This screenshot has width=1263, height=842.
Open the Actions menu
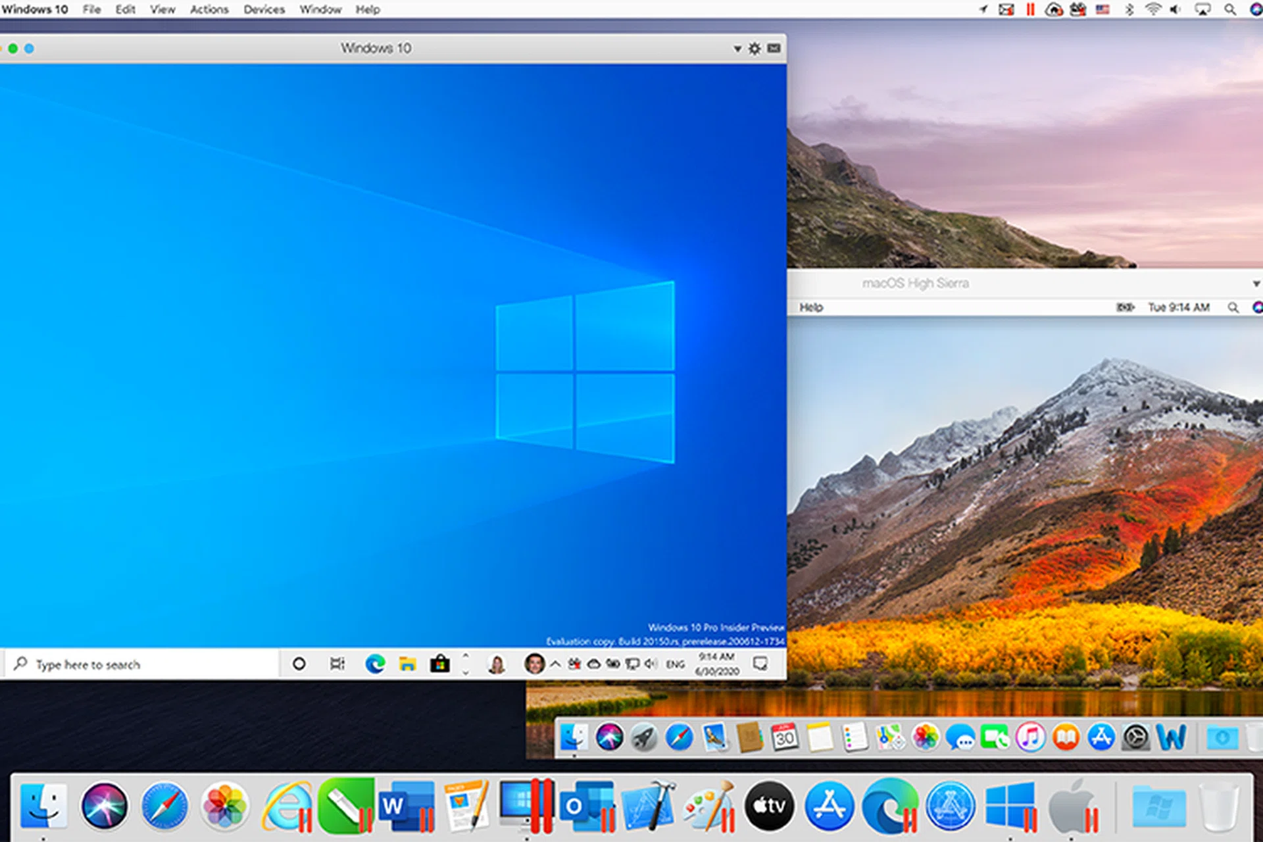(x=209, y=9)
